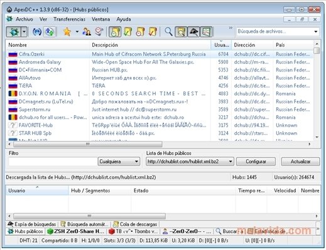
Task: Sort transfers by Hub / Segmentos column
Action: [x=100, y=190]
